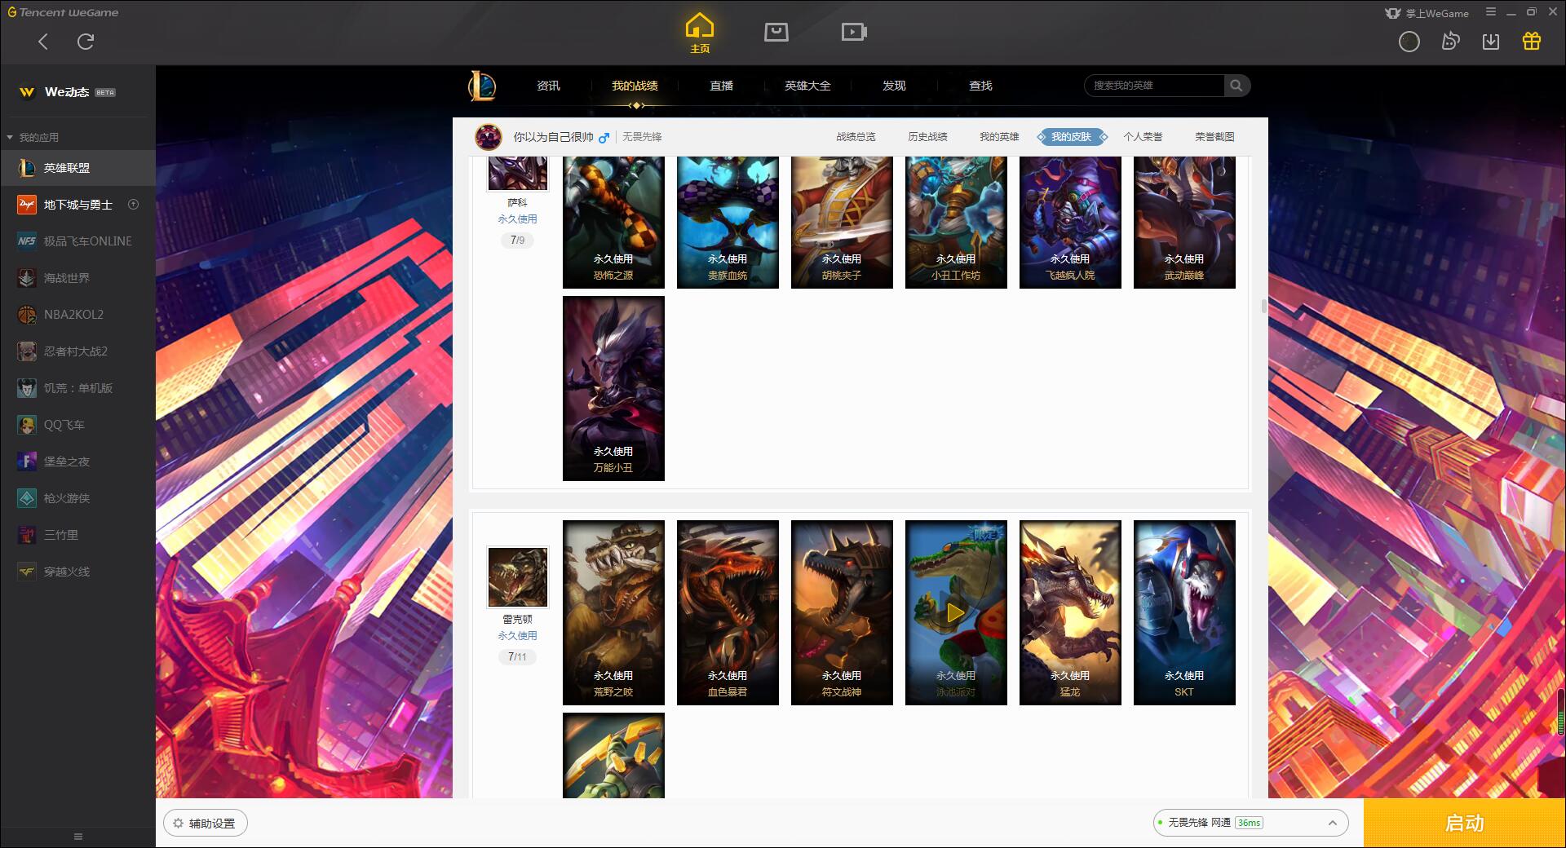
Task: Open the 恐怖之源 skin card
Action: tap(613, 222)
